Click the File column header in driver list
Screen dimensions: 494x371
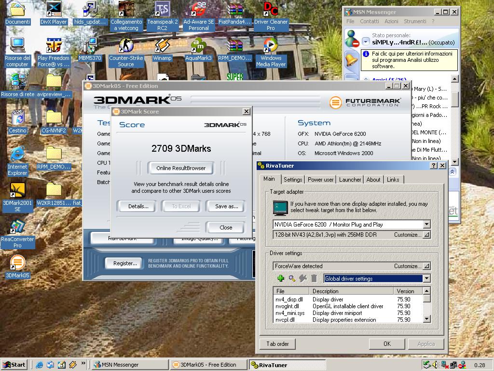(291, 291)
